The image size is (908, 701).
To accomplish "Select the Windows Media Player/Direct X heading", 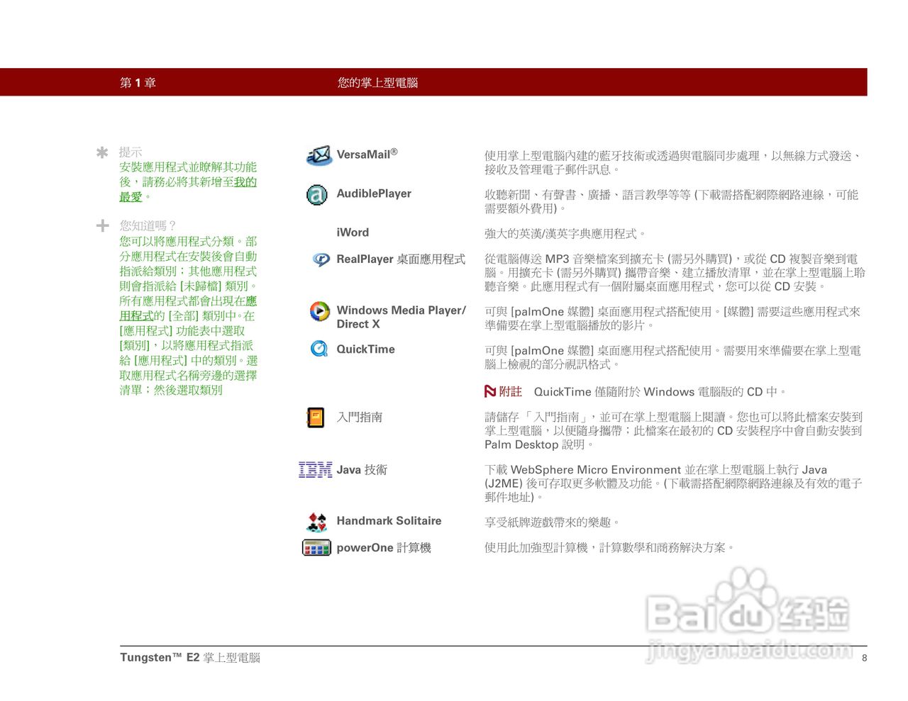I will tap(402, 318).
